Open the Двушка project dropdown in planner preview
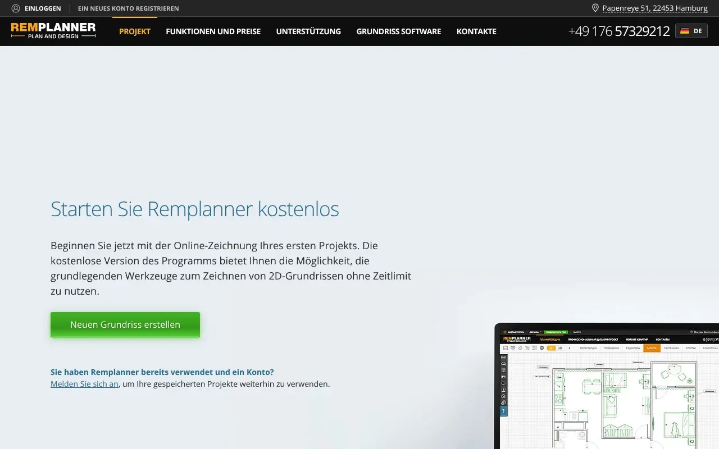This screenshot has height=449, width=719. point(535,331)
